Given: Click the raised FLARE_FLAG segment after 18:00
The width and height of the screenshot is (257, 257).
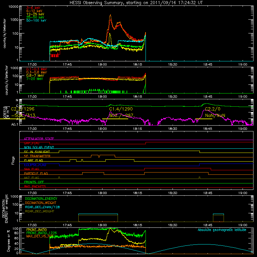Looking at the screenshot, I should point(120,159).
